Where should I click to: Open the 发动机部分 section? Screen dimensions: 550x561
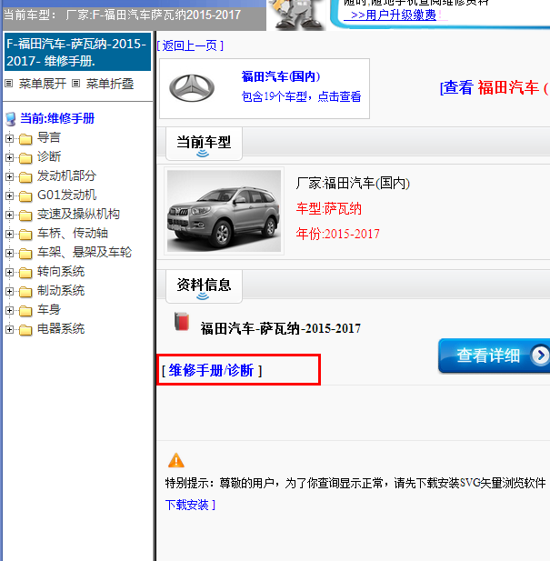[x=67, y=175]
